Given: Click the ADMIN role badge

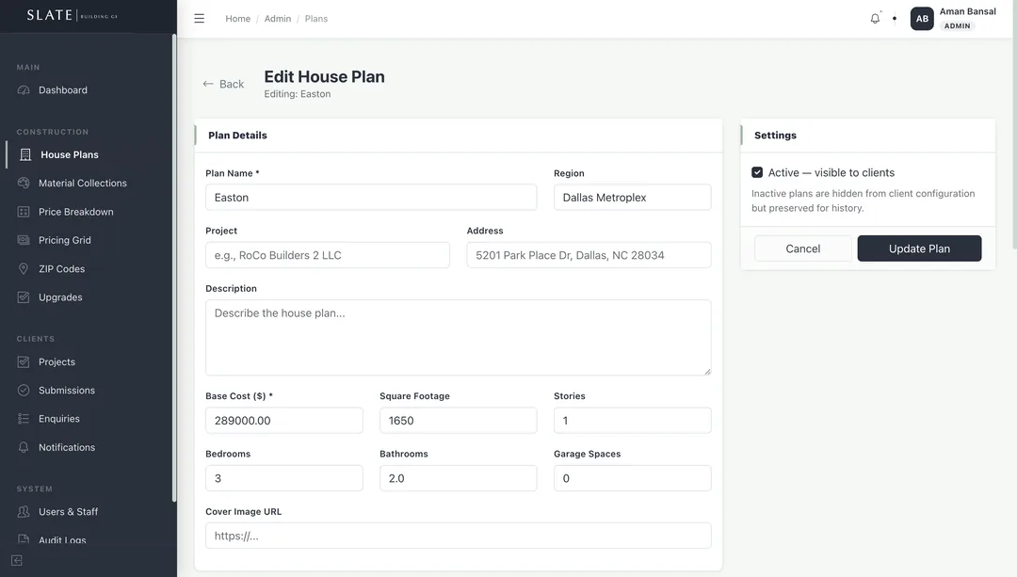Looking at the screenshot, I should [x=958, y=26].
